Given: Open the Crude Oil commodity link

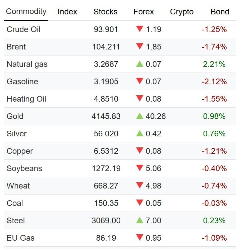Looking at the screenshot, I should (23, 29).
